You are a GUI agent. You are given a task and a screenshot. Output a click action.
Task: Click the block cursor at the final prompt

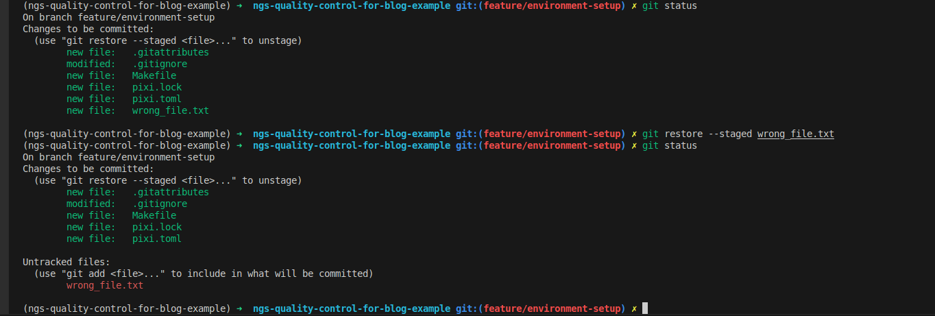click(x=645, y=308)
